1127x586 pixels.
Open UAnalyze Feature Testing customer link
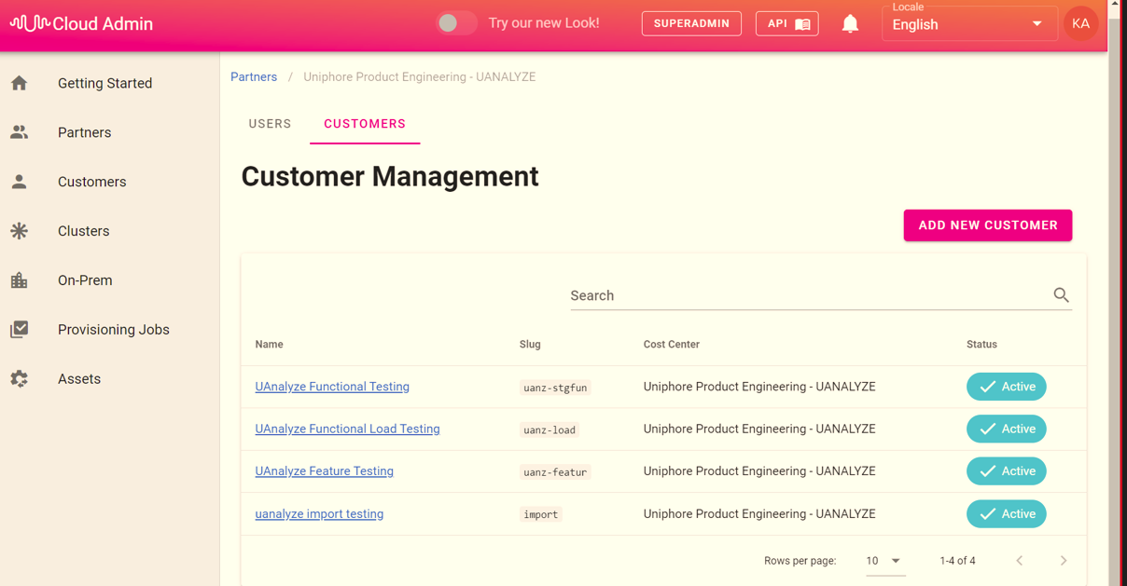tap(324, 470)
